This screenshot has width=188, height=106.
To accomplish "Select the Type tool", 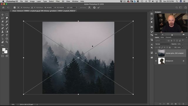I will click(x=7, y=35).
